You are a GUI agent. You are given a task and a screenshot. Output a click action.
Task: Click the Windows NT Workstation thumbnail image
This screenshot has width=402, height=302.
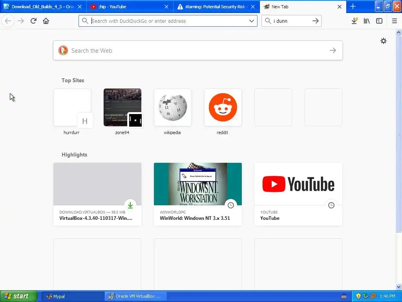click(198, 184)
